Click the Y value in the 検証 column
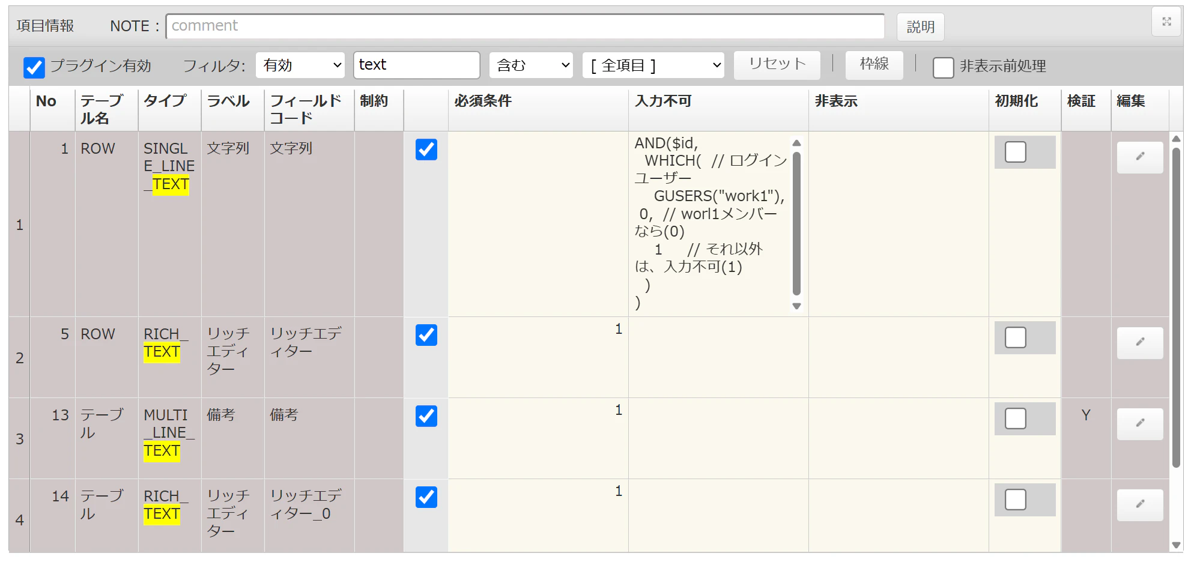The image size is (1197, 565). click(x=1086, y=415)
